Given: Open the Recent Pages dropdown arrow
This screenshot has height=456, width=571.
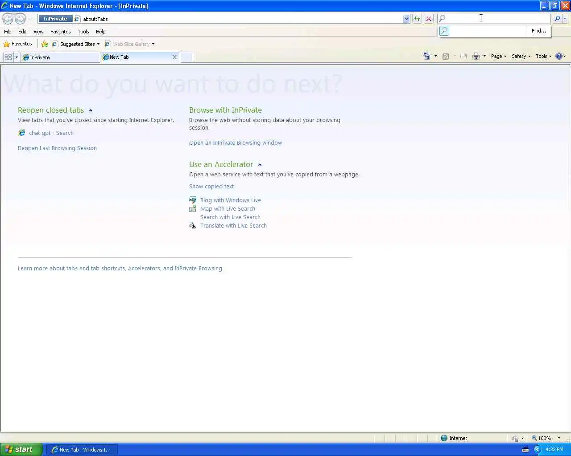Looking at the screenshot, I should tap(30, 19).
